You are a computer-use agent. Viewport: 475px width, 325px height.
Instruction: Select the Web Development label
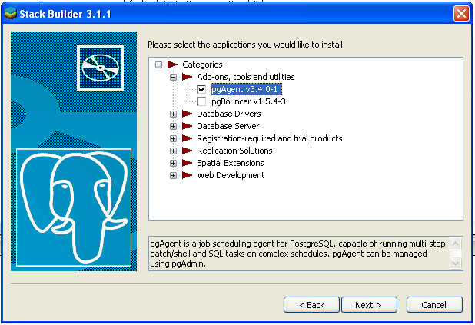231,175
